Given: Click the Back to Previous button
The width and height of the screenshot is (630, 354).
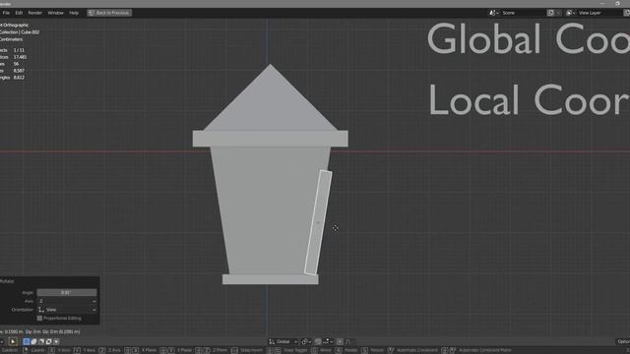Looking at the screenshot, I should [x=109, y=13].
